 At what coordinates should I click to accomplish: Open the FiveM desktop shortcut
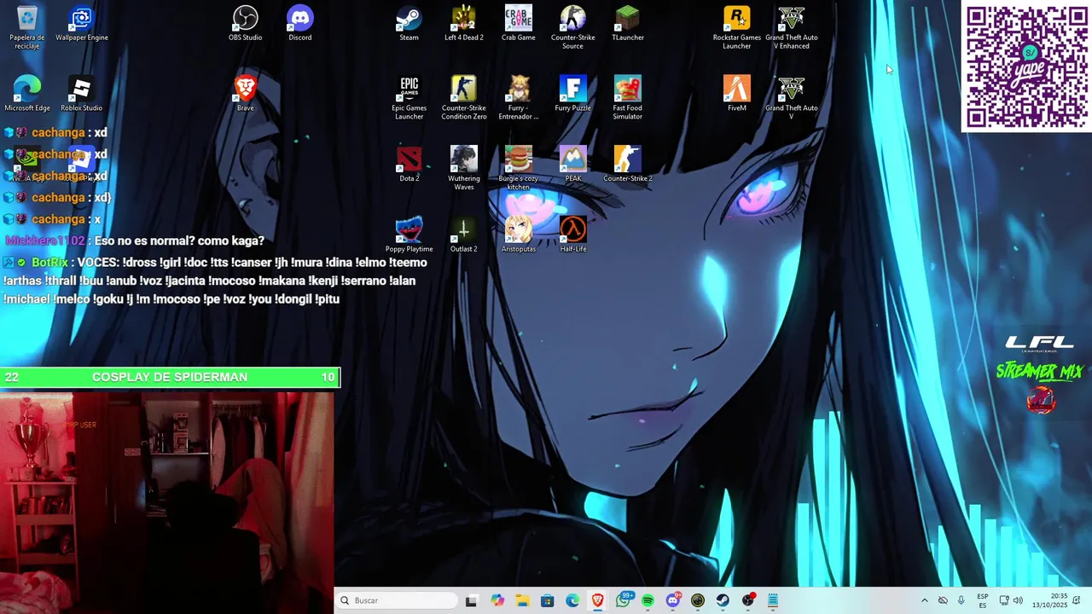coord(737,94)
